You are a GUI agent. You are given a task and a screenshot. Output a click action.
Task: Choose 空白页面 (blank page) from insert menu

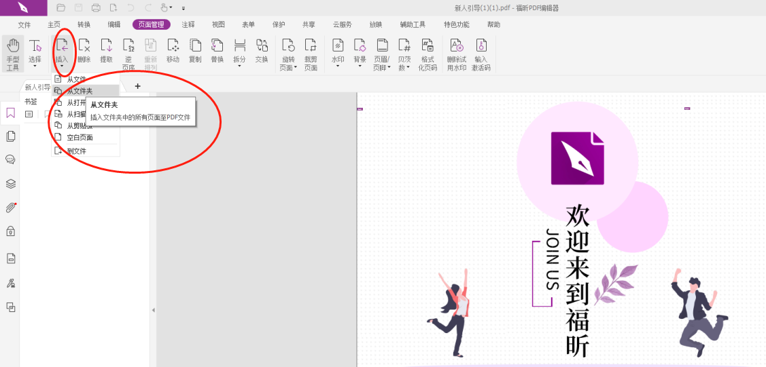click(x=80, y=138)
